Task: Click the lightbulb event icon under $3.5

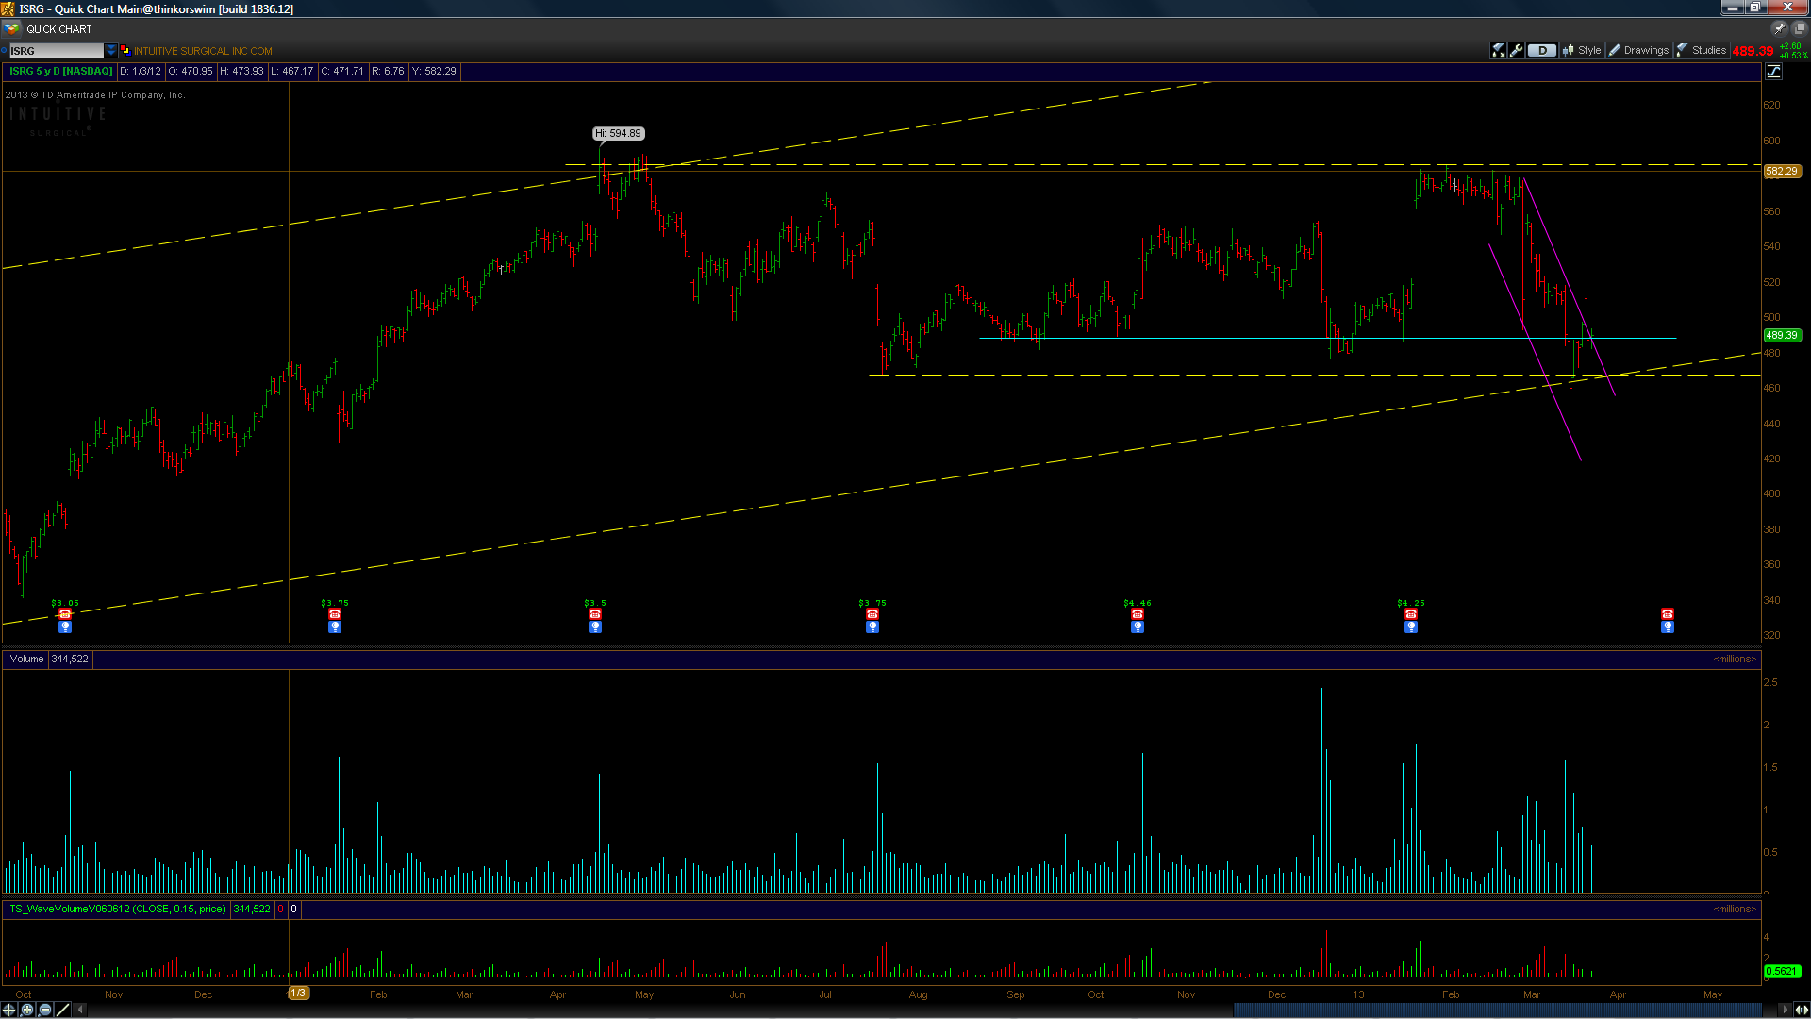Action: (x=595, y=626)
